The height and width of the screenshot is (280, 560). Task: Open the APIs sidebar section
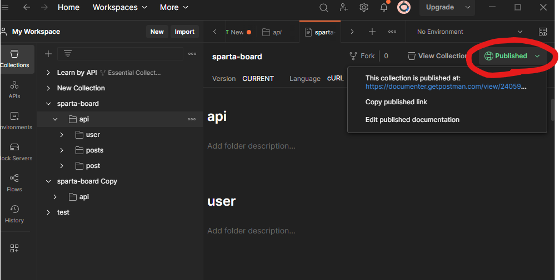tap(14, 90)
